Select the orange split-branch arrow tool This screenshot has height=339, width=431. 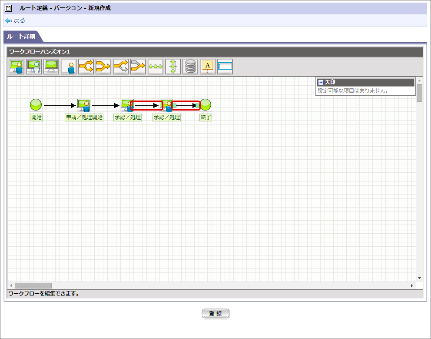pos(86,67)
